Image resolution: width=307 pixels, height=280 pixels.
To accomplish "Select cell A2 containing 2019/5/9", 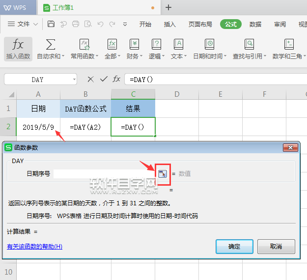I will point(38,127).
